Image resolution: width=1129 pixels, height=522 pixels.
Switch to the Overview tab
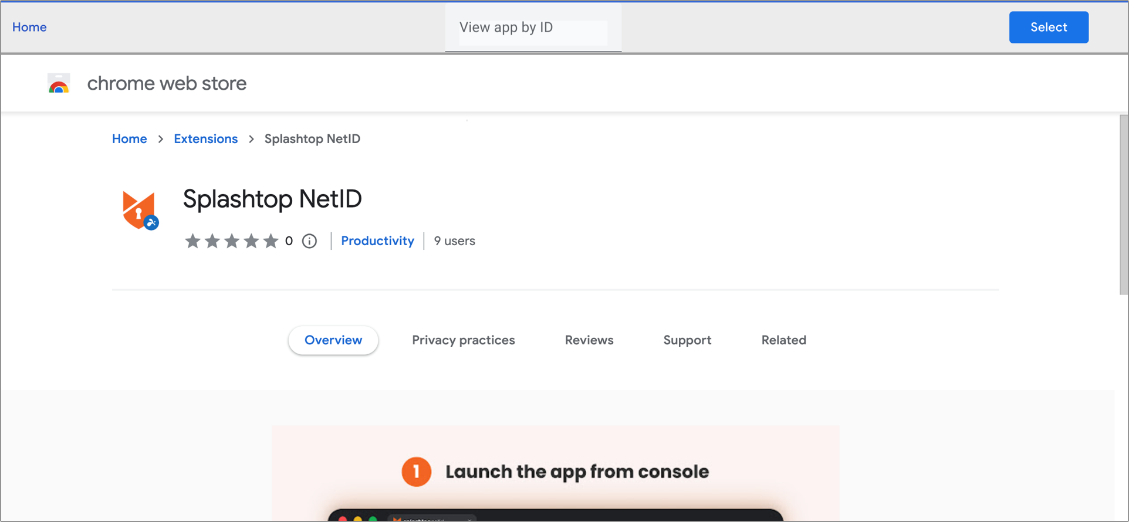pos(333,340)
